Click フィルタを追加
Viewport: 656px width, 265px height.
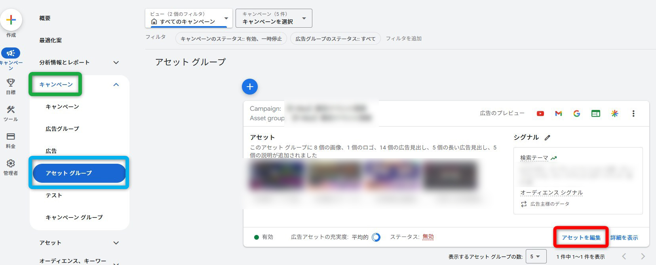point(403,38)
